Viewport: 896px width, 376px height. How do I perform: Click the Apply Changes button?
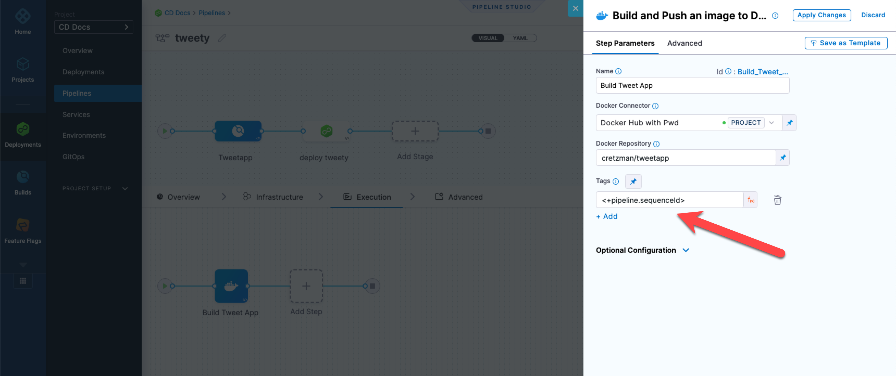[821, 15]
